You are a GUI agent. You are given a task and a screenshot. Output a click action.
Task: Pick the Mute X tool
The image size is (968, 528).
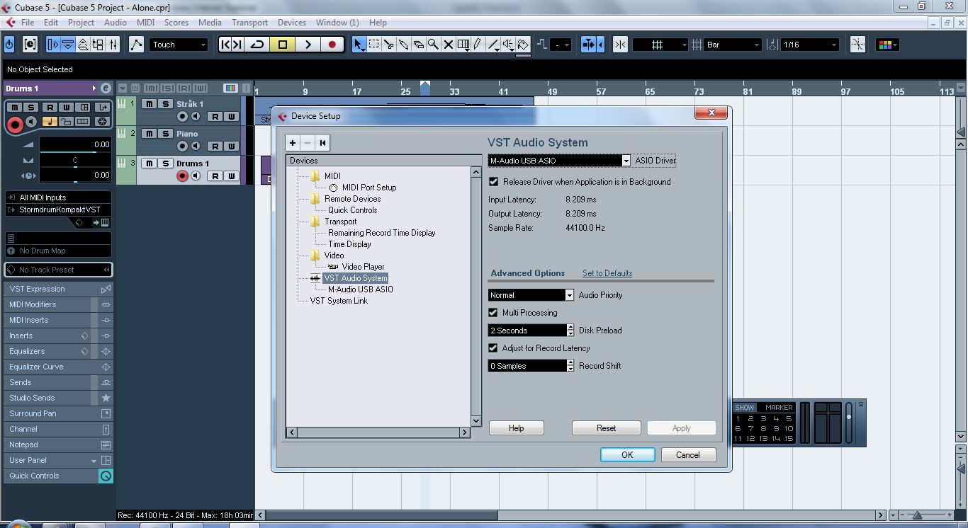(x=448, y=45)
